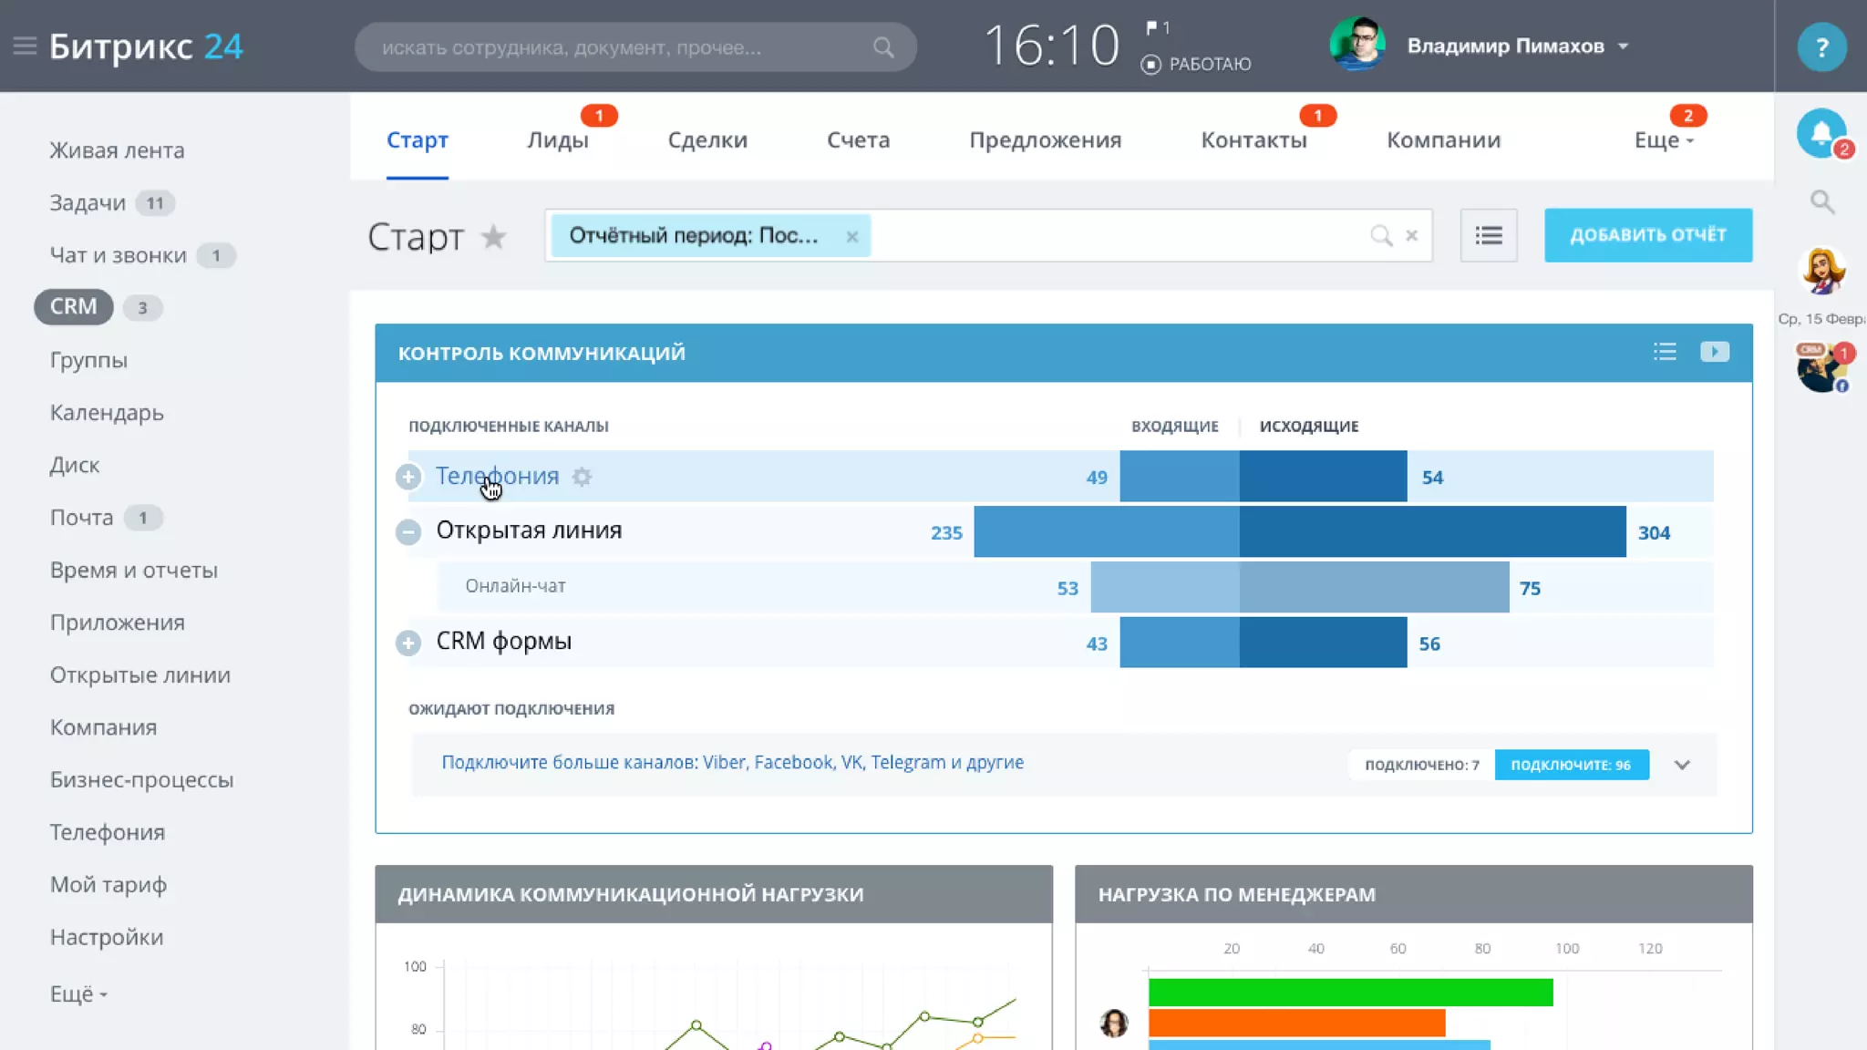Add Start page to favorites star

point(493,237)
